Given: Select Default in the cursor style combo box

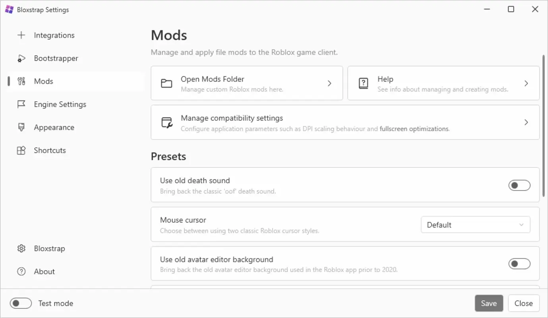Looking at the screenshot, I should click(475, 225).
